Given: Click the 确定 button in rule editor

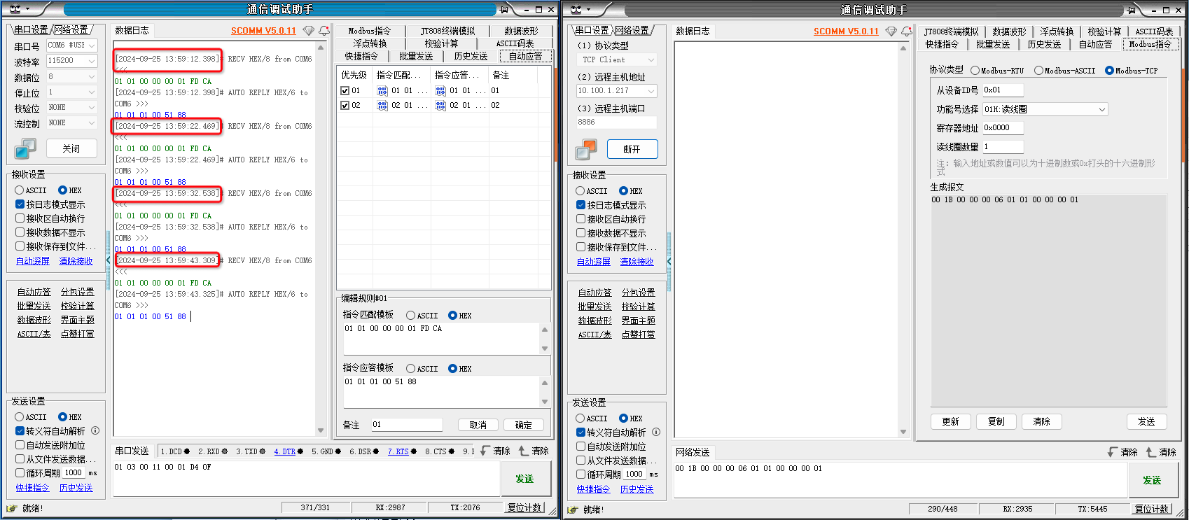Looking at the screenshot, I should (523, 425).
